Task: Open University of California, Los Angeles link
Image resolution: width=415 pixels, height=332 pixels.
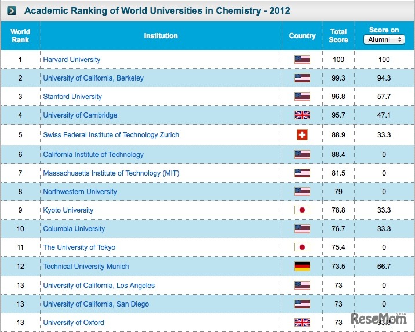Action: [x=99, y=286]
